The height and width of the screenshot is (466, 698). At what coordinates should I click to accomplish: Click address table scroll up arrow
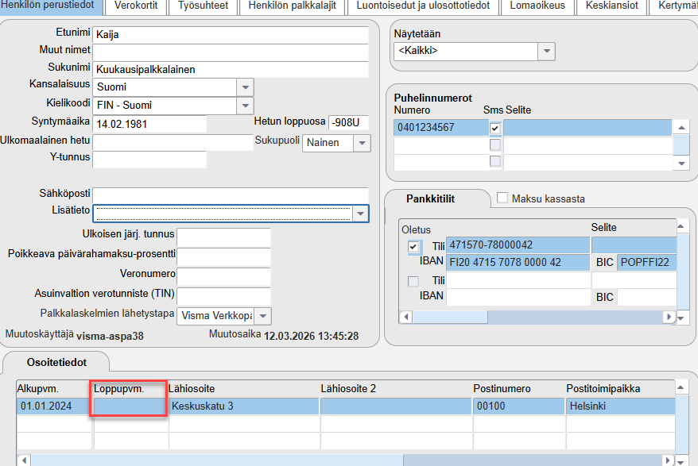[681, 387]
